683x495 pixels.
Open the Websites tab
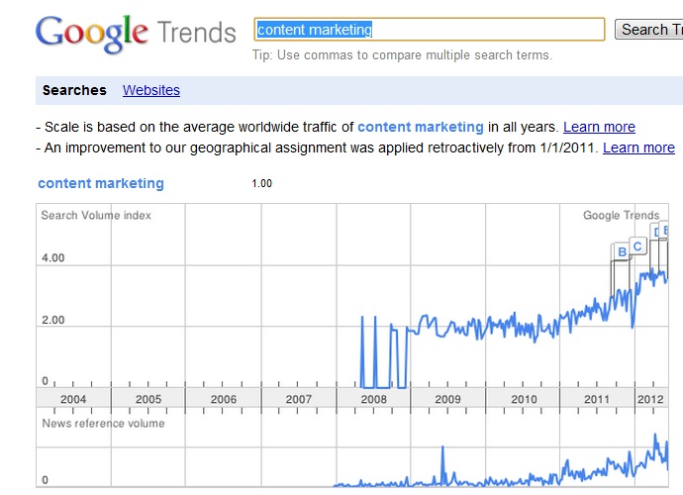coord(151,90)
